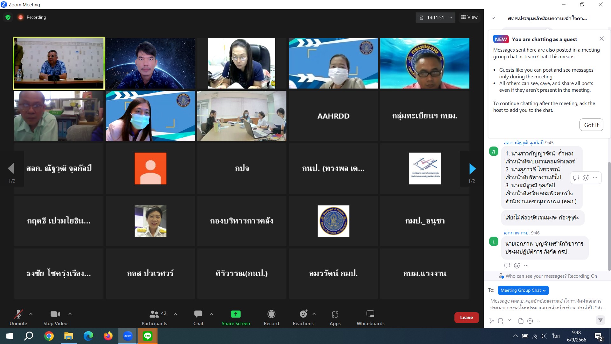Click the ไทย language indicator in tray
The image size is (611, 344).
pyautogui.click(x=556, y=336)
